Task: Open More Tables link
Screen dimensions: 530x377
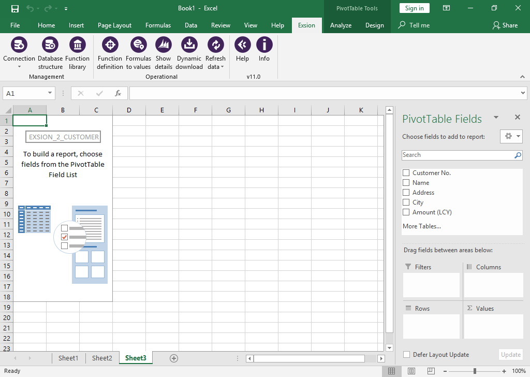Action: 421,226
